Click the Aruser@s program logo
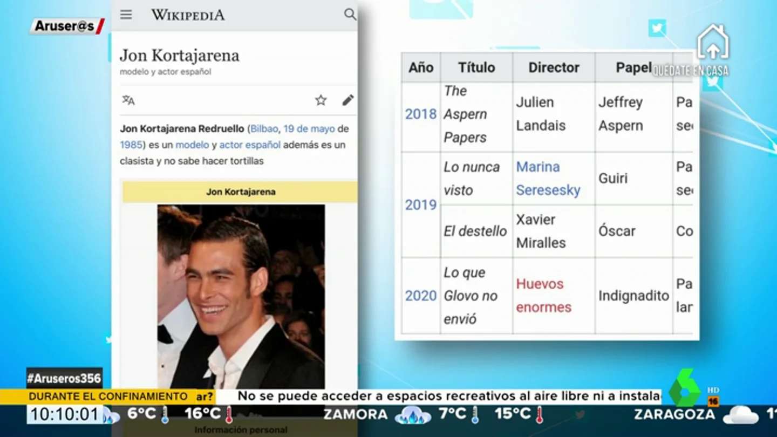This screenshot has width=777, height=437. [x=67, y=26]
